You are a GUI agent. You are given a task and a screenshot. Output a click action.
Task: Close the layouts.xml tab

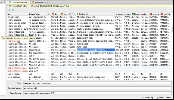tap(46, 2)
